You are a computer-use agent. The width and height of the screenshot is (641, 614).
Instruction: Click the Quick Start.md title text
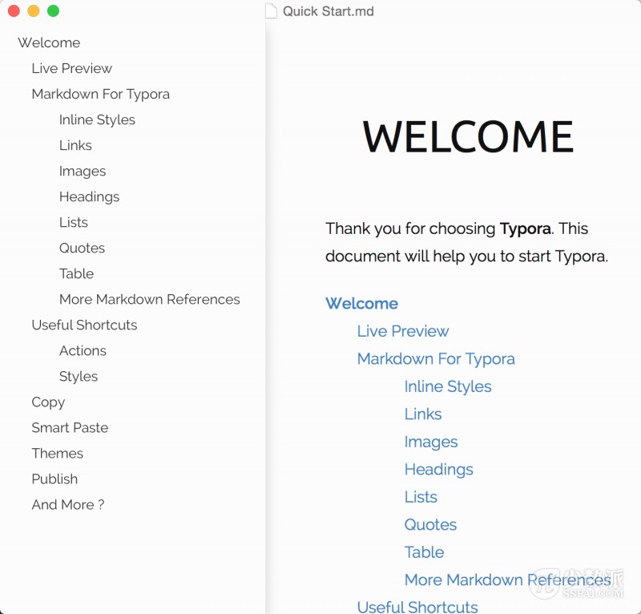tap(328, 11)
